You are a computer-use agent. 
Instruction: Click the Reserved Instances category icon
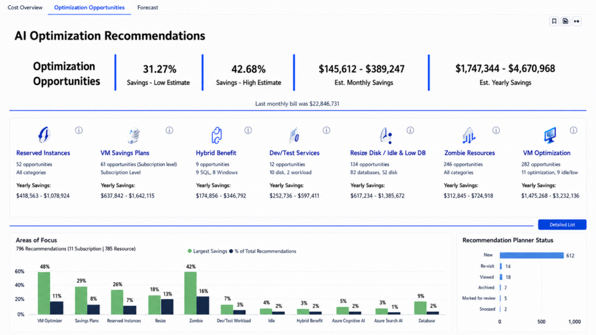tap(44, 134)
